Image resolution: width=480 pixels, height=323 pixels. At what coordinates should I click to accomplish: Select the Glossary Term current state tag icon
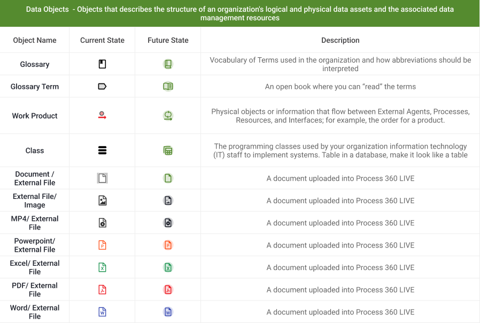(102, 86)
